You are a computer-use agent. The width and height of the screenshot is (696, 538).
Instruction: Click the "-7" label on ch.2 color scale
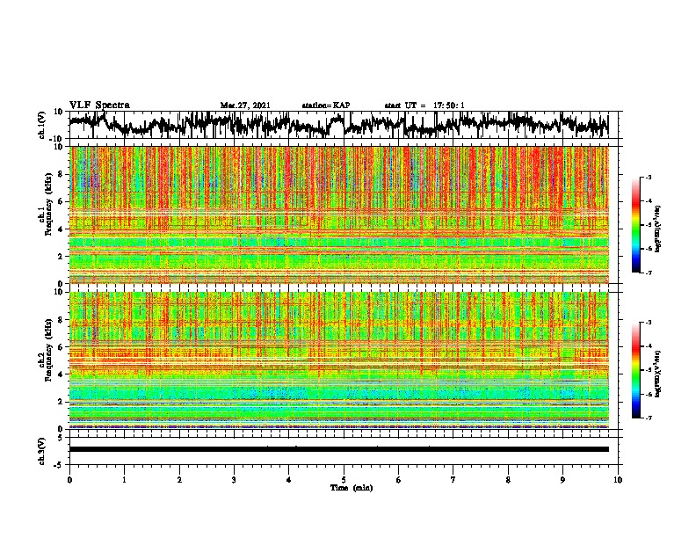click(x=649, y=418)
